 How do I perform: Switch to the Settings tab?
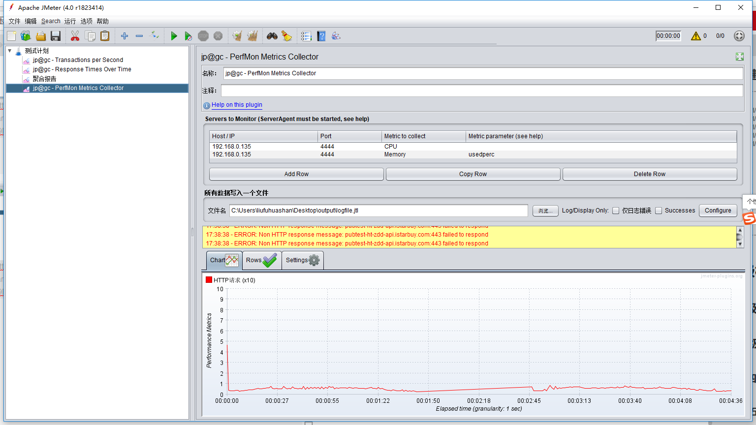point(303,260)
